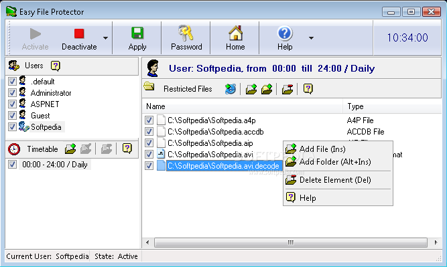The image size is (447, 267).
Task: Open help for the Timetable panel
Action: click(127, 149)
